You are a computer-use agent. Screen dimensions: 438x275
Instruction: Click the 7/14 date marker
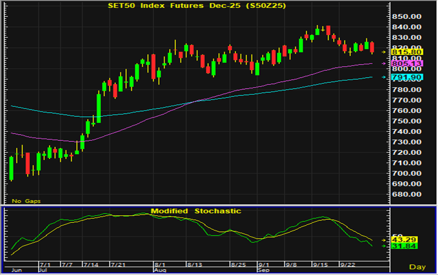[91, 265]
